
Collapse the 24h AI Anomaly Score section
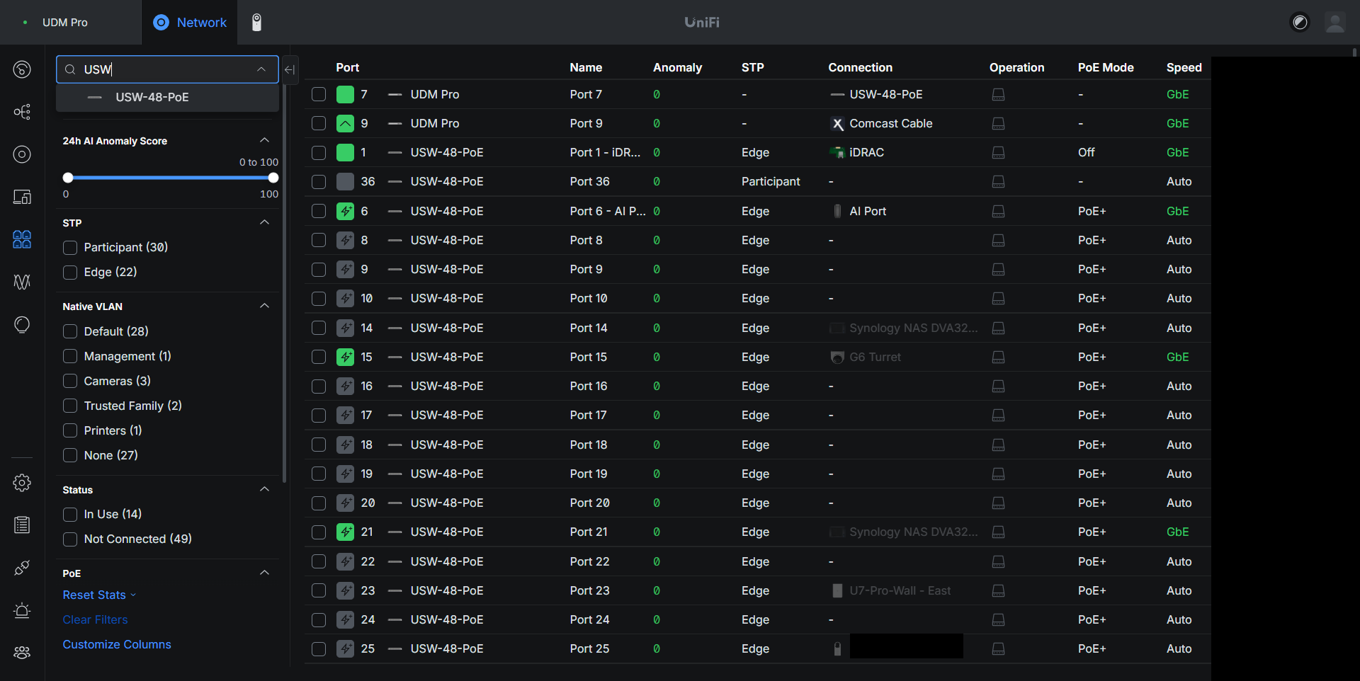(264, 140)
